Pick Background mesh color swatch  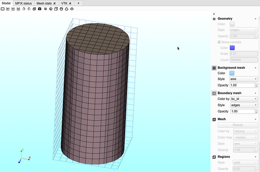pos(232,73)
